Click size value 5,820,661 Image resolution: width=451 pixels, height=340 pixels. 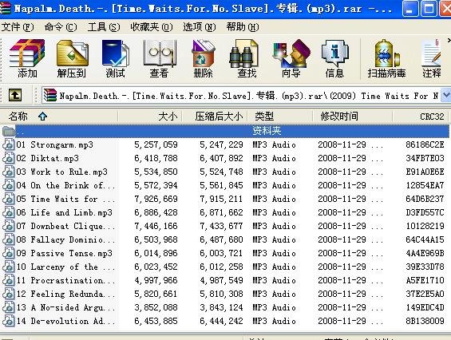coord(156,294)
